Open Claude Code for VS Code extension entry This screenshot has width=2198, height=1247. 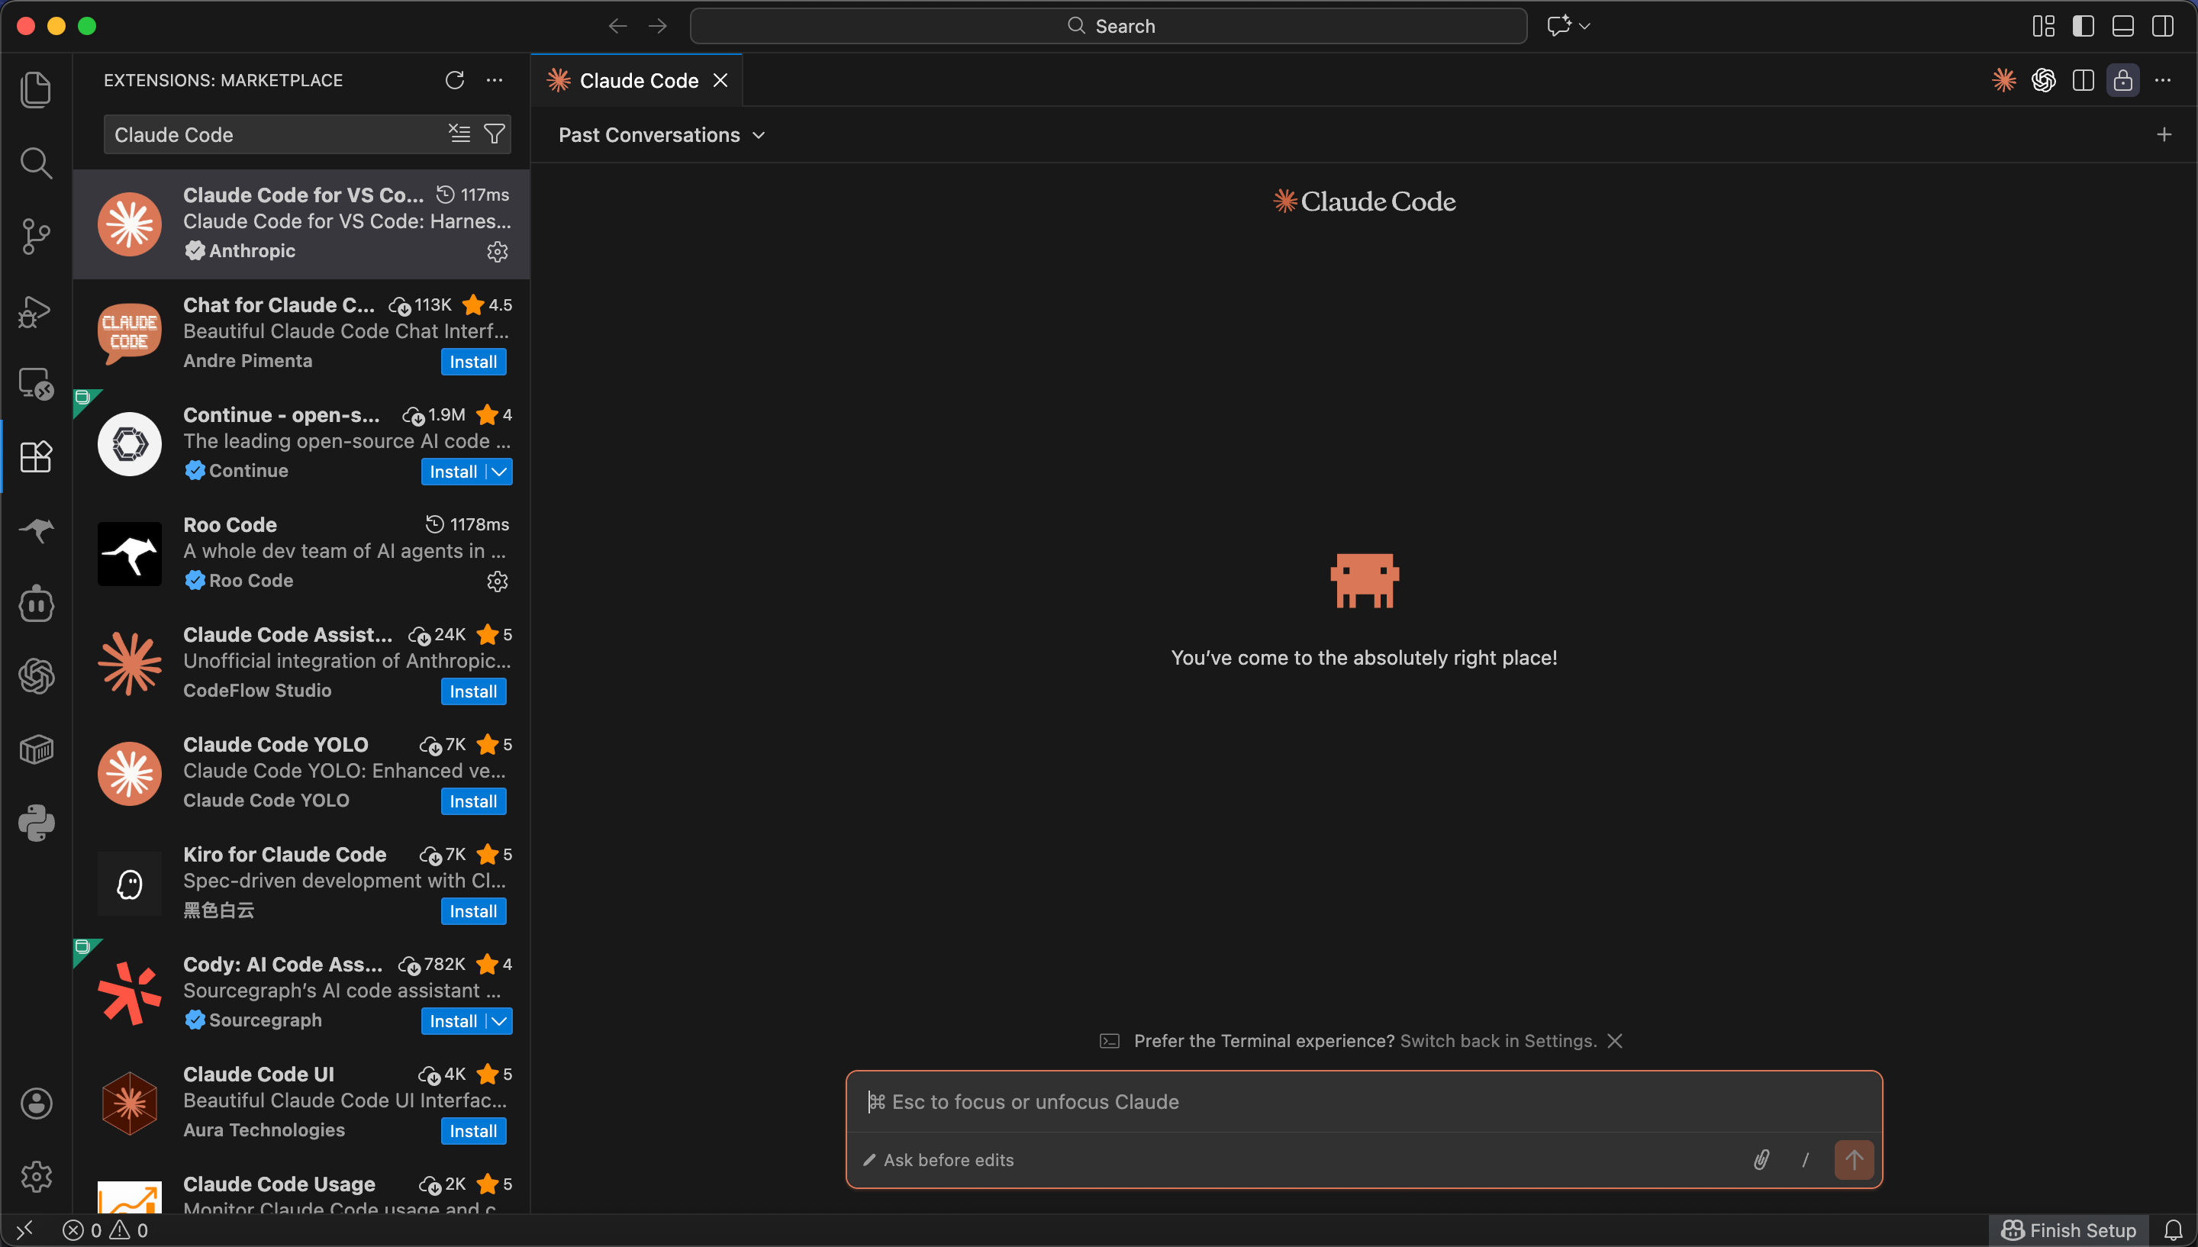[301, 224]
